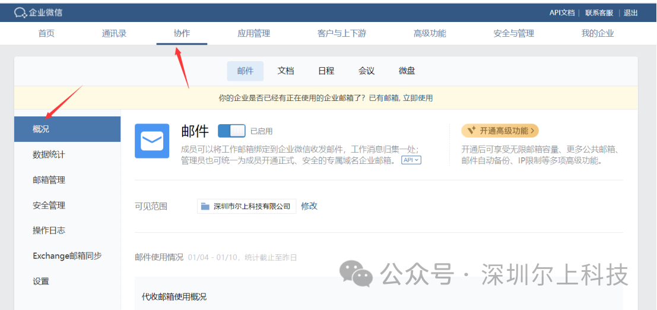Select the 邮件 sub-tab
657x310 pixels.
pos(245,71)
